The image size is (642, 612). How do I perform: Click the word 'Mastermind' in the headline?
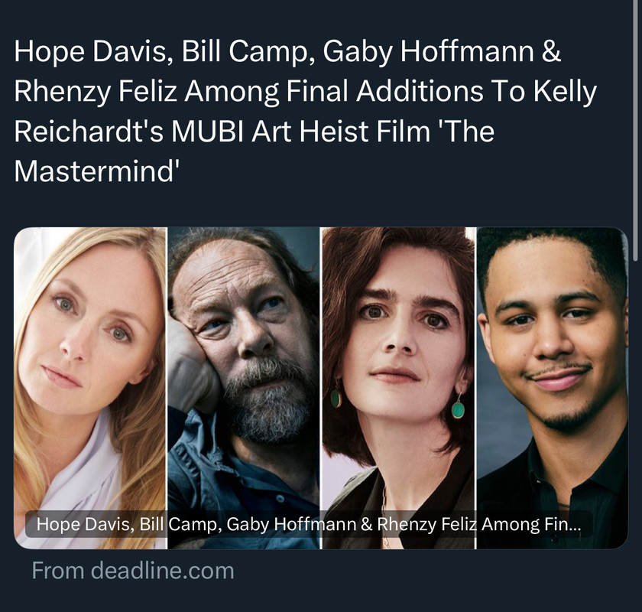pyautogui.click(x=95, y=171)
